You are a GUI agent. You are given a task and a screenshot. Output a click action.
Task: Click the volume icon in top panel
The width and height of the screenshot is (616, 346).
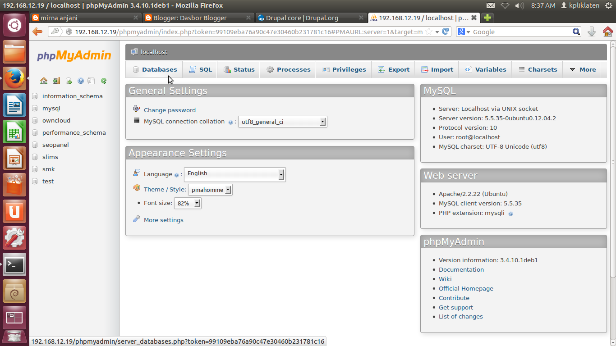(519, 5)
